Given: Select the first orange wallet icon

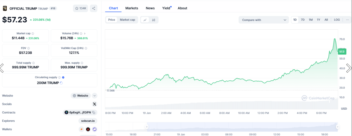Looking at the screenshot, I should point(82,129).
